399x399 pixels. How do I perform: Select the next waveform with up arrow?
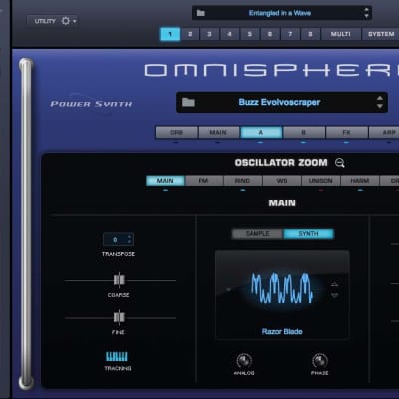pos(334,284)
